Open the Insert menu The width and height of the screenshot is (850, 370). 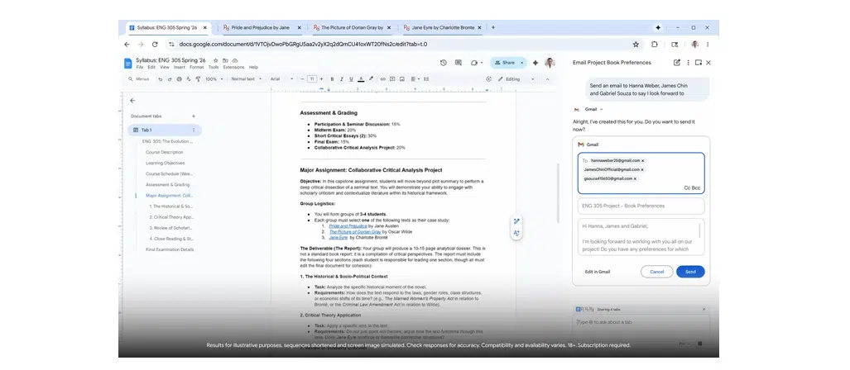pyautogui.click(x=181, y=67)
